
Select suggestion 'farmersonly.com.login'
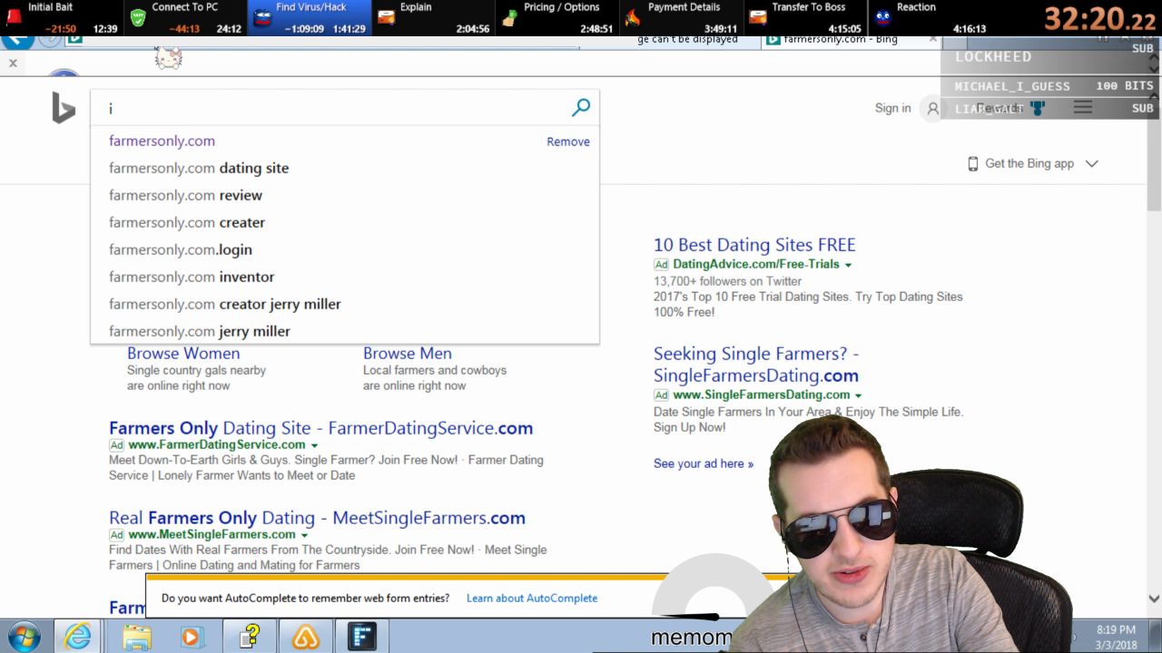click(x=345, y=249)
